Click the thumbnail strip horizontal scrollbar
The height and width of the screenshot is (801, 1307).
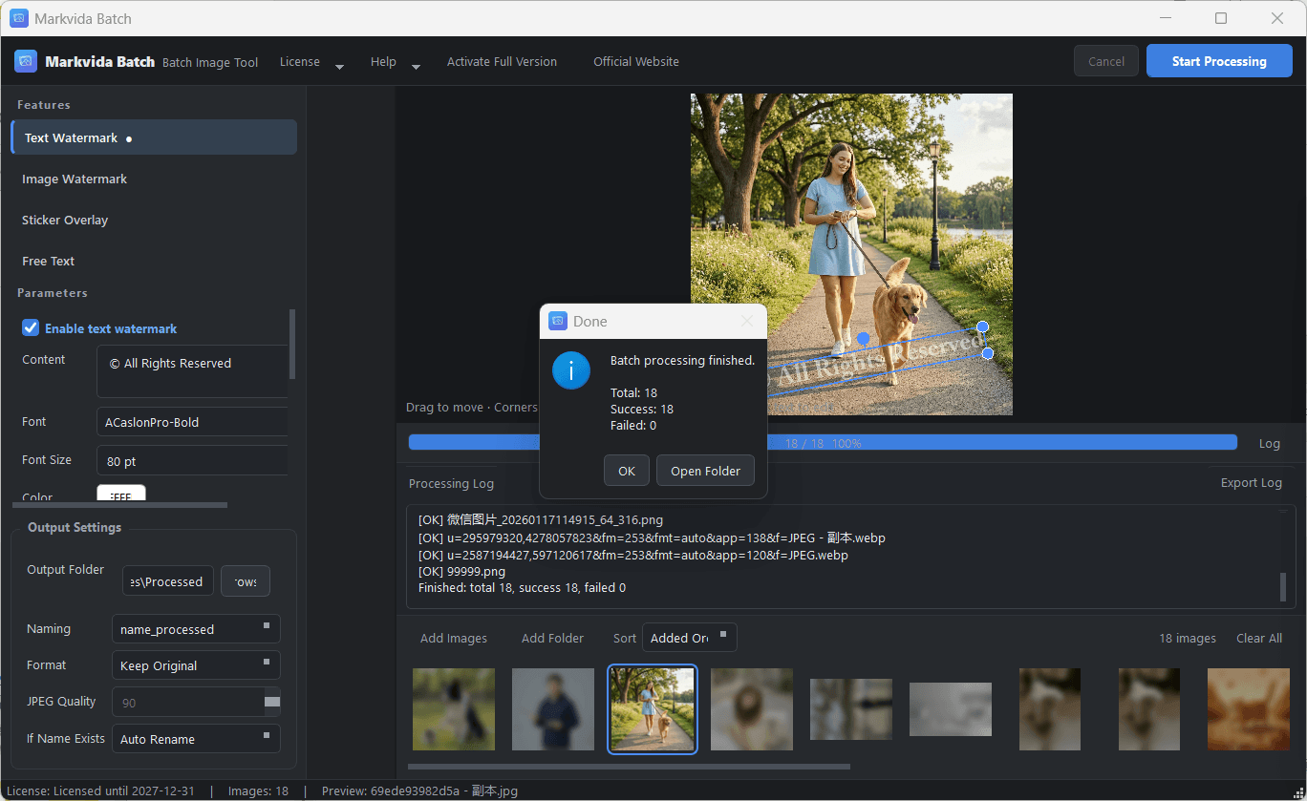coord(629,766)
